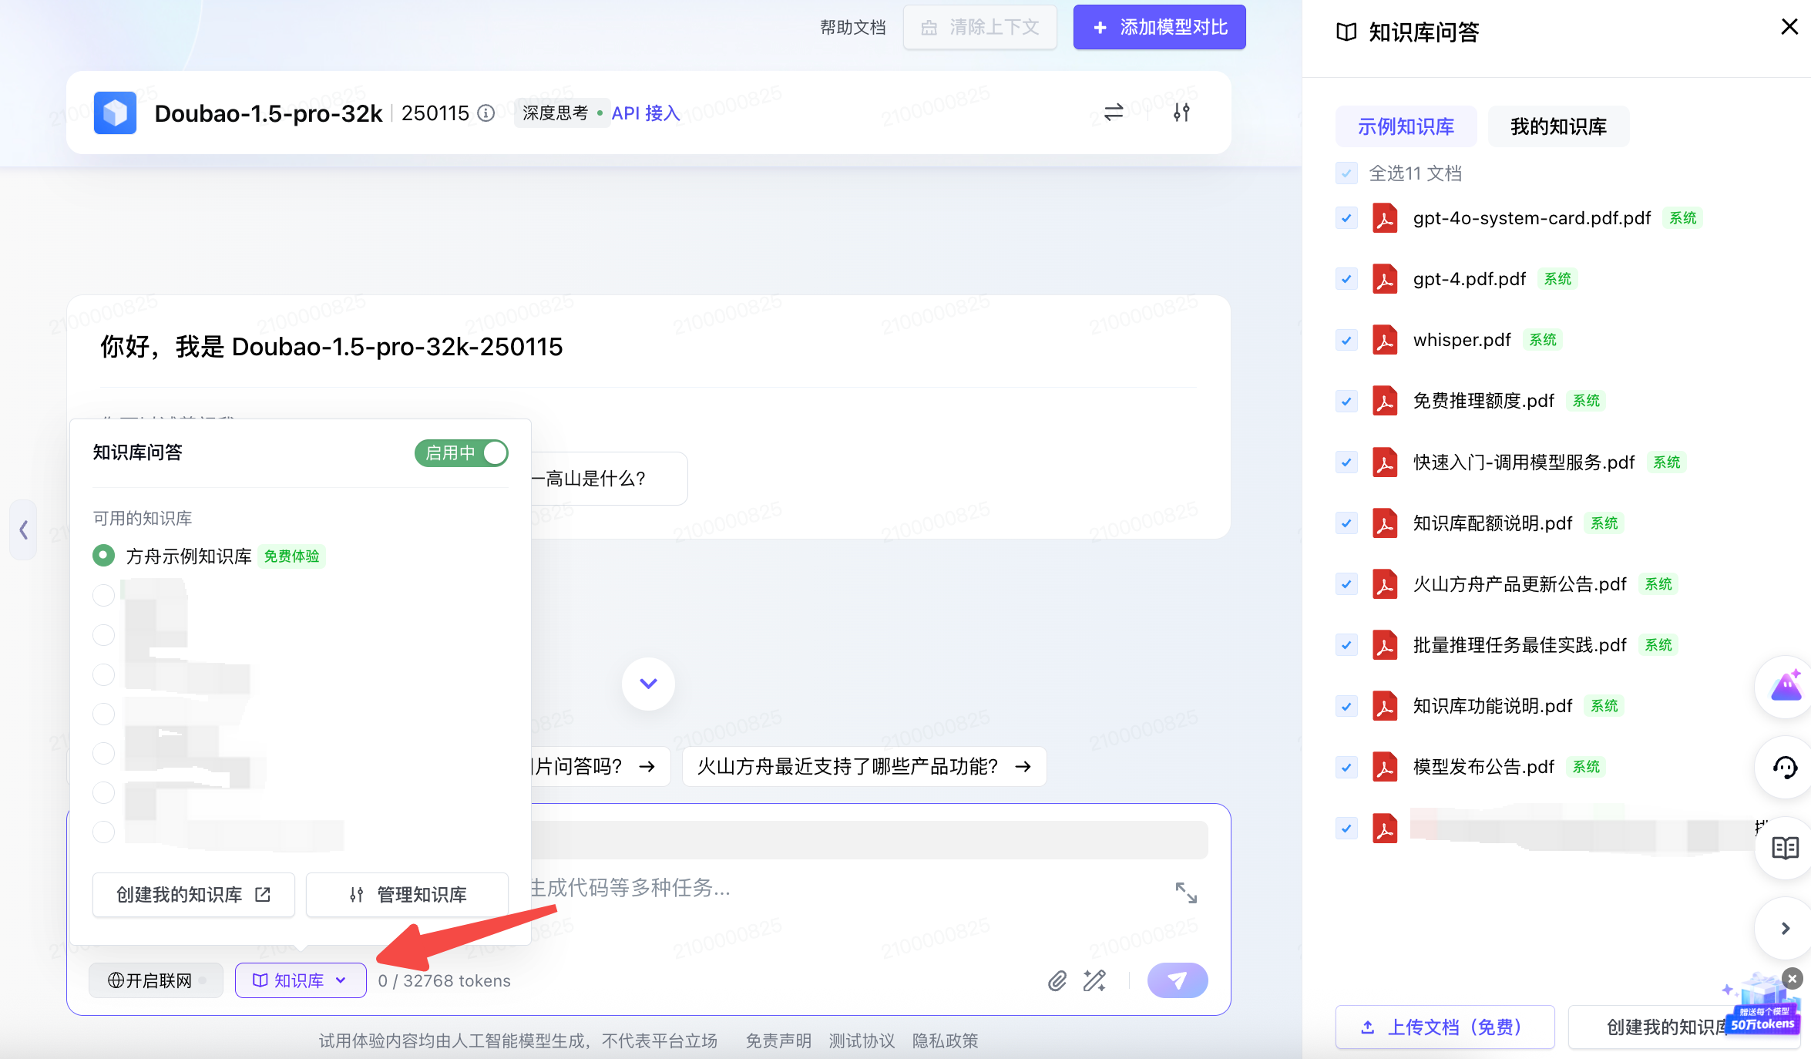Uncheck the whisper.pdf checkbox
The width and height of the screenshot is (1811, 1059).
click(1346, 340)
